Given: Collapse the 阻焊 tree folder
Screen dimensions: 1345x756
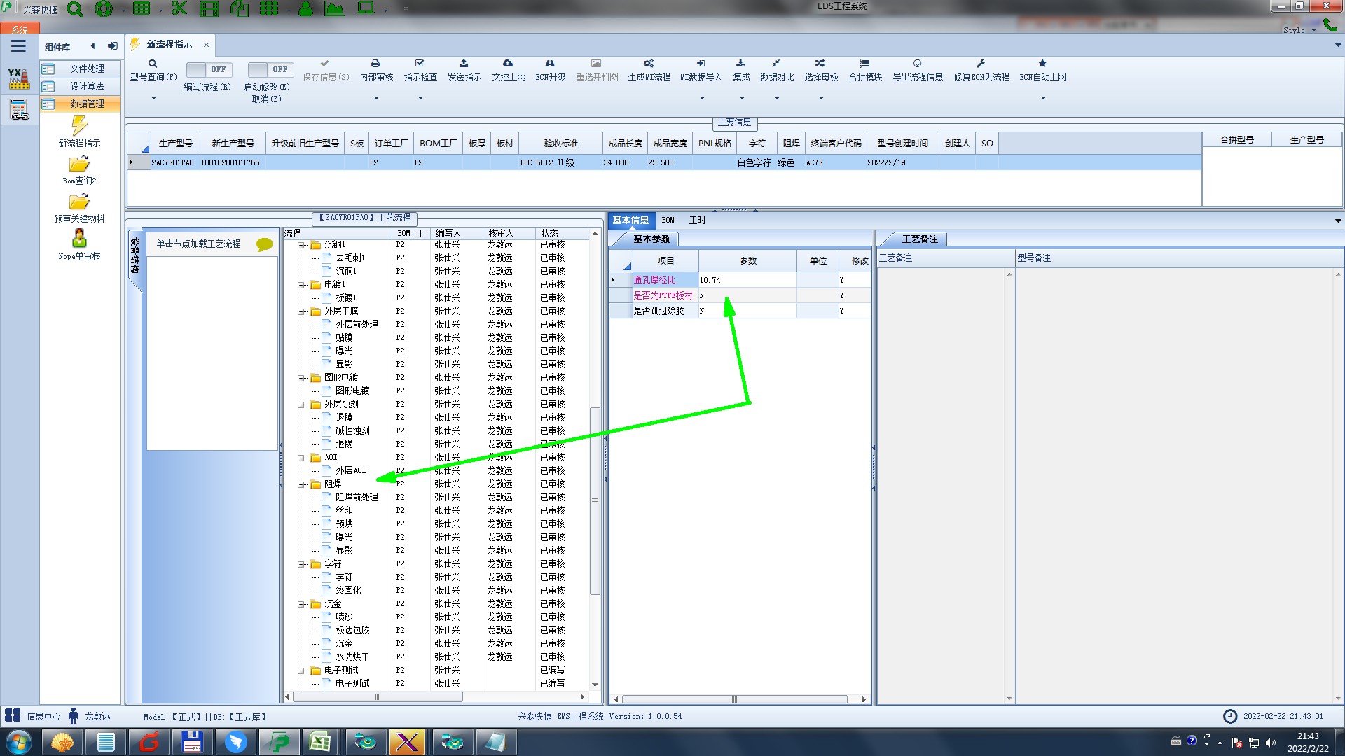Looking at the screenshot, I should click(x=301, y=484).
